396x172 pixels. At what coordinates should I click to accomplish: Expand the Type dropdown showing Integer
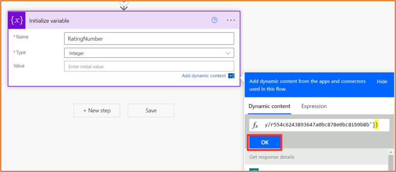tap(227, 53)
